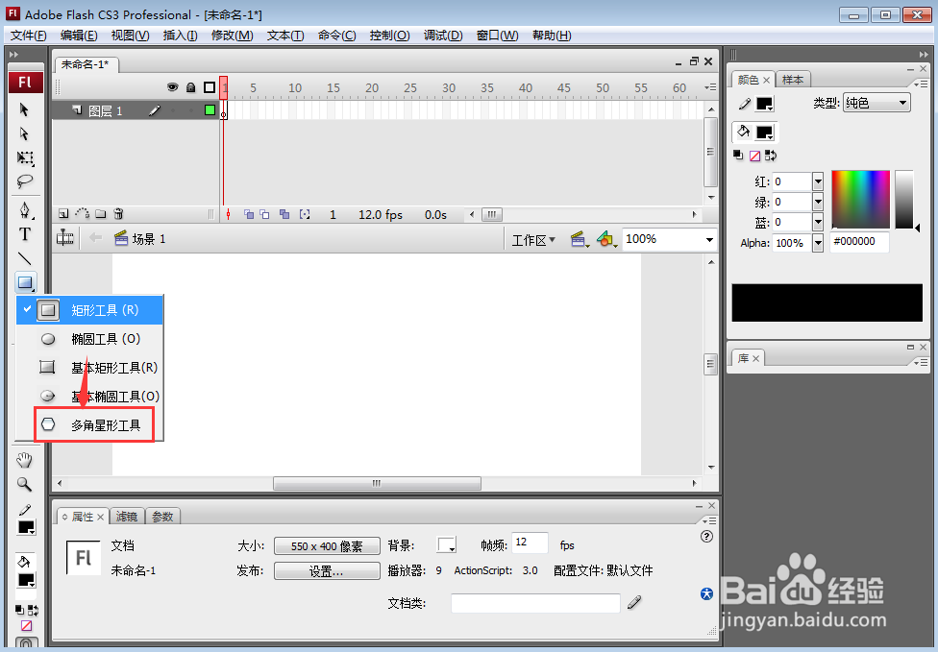Toggle show all layers as outlines
This screenshot has width=938, height=652.
[210, 87]
